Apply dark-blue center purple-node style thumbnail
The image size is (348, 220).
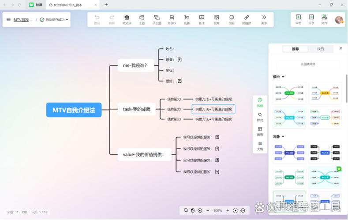[289, 153]
